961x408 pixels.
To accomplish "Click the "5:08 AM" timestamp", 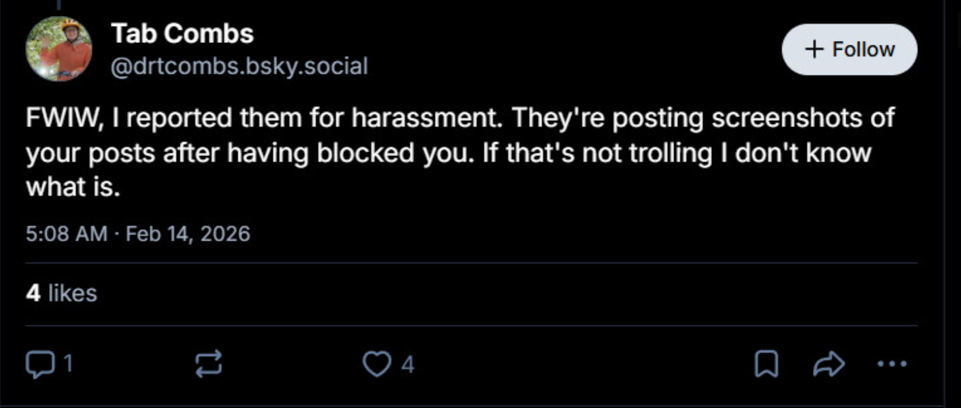I will pos(67,233).
